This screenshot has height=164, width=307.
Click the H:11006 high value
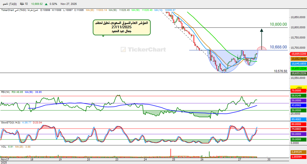tap(56, 10)
